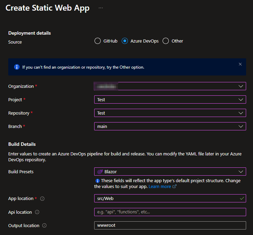Click the info icon next to App location

coord(42,199)
